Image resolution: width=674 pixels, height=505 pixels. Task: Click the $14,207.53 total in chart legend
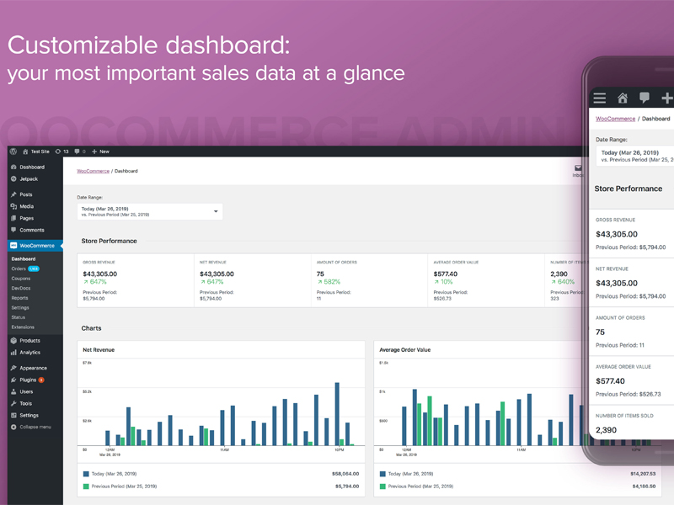point(643,474)
